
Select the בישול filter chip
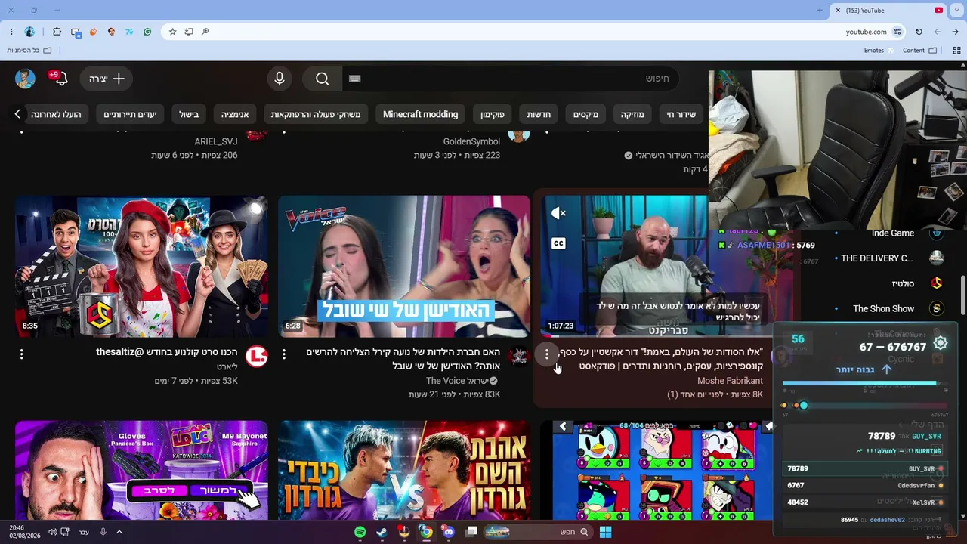(x=189, y=114)
